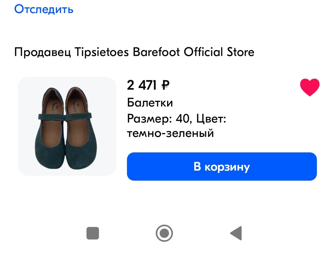
Task: Expand product details via Балетки label
Action: (x=150, y=102)
